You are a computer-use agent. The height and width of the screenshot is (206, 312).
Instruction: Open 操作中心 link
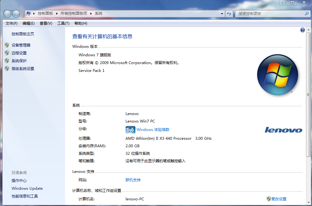pos(19,181)
